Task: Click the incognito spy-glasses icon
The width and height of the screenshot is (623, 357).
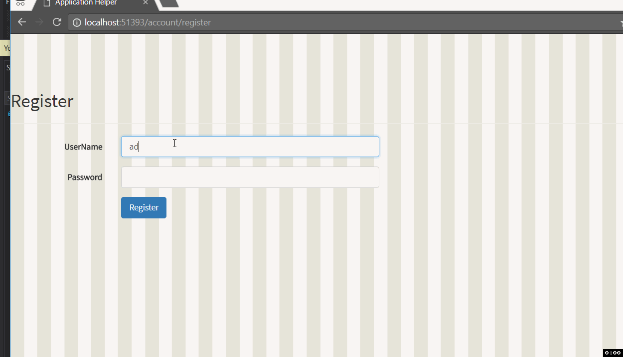Action: pos(20,3)
